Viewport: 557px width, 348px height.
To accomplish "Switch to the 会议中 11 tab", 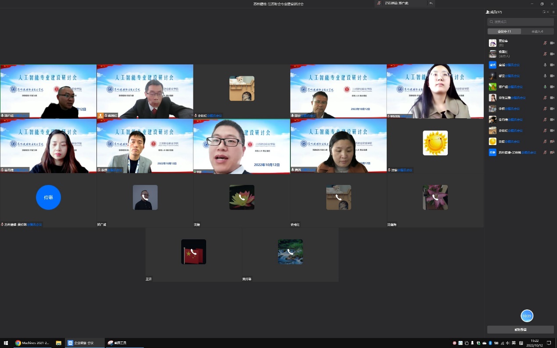I will pos(504,32).
